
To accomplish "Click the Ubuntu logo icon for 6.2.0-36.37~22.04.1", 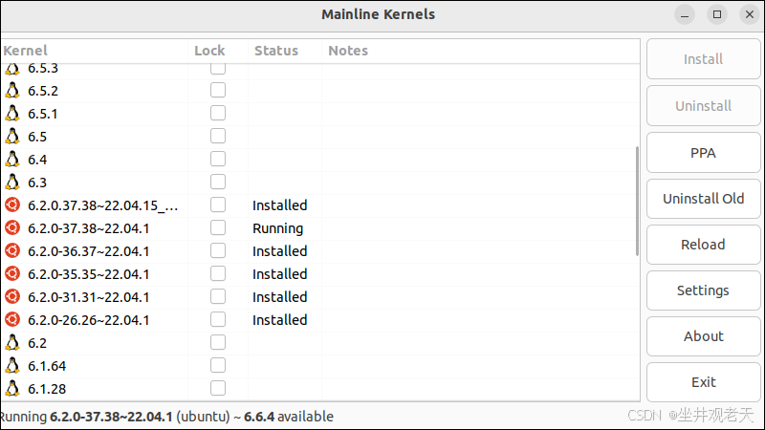I will click(x=12, y=251).
